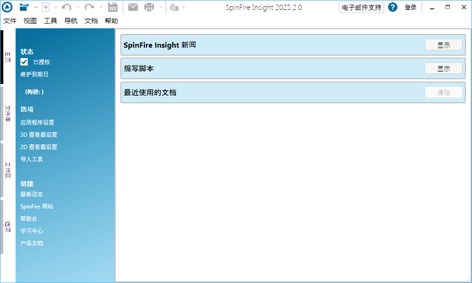Click the email envelope icon
472x283 pixels.
click(133, 7)
